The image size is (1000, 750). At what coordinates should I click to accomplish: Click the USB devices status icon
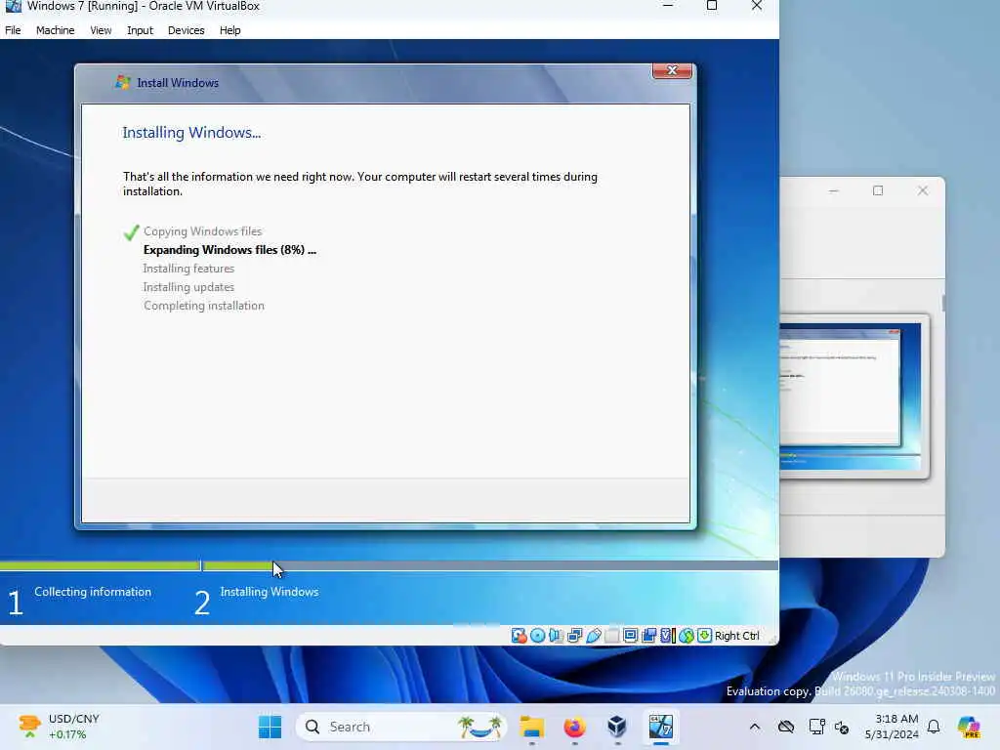pos(593,635)
